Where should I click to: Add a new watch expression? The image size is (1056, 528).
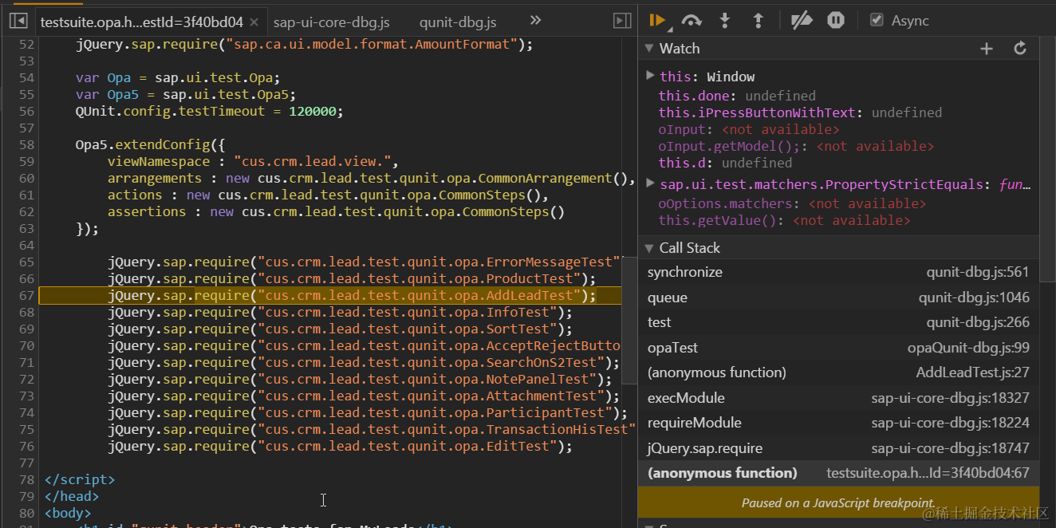coord(986,49)
